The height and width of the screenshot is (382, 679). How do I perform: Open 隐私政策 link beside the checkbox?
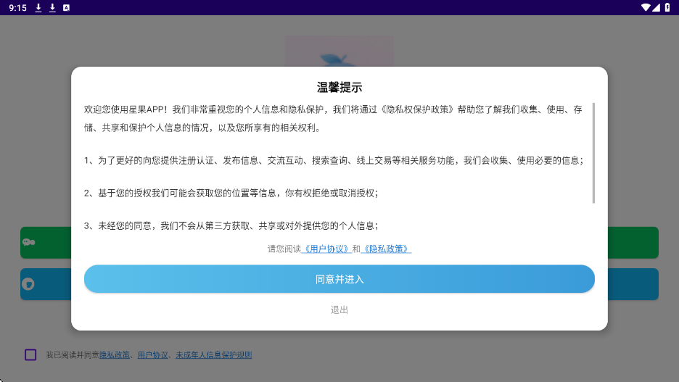[x=115, y=354]
